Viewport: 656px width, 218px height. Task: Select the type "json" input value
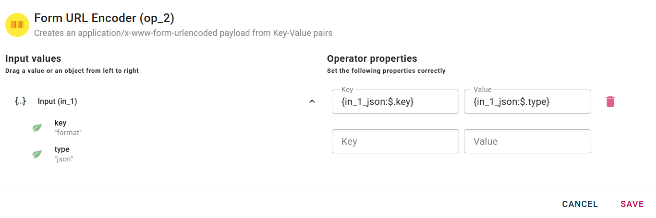point(63,154)
